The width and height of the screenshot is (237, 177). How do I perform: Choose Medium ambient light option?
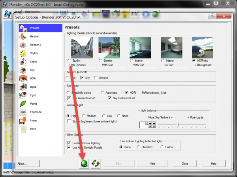(x=84, y=116)
